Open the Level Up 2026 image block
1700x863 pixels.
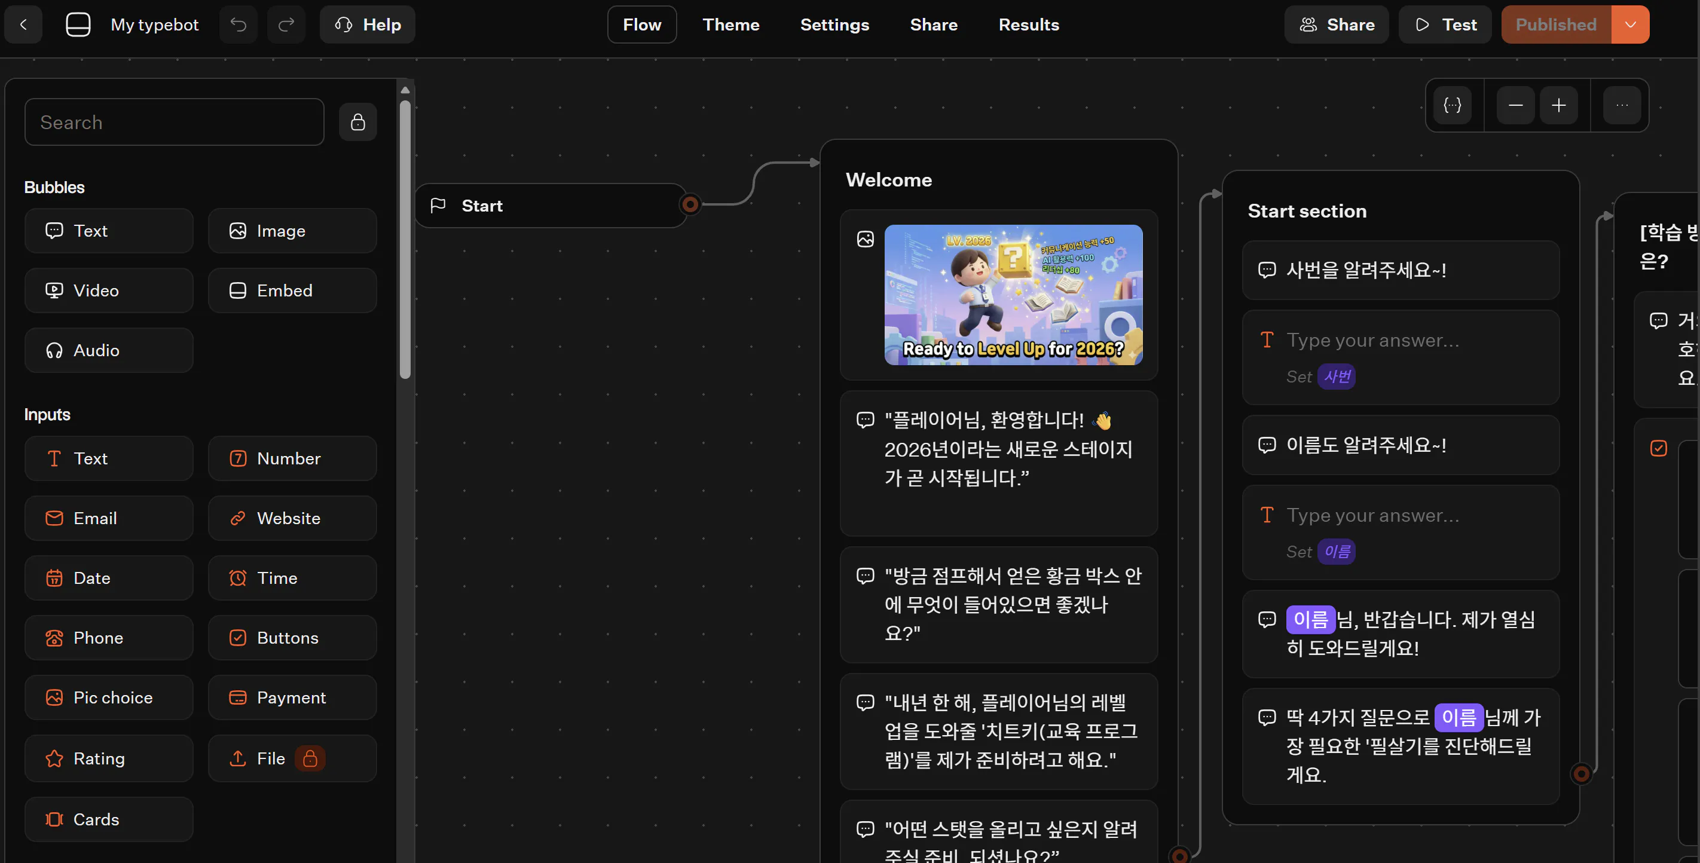tap(999, 295)
